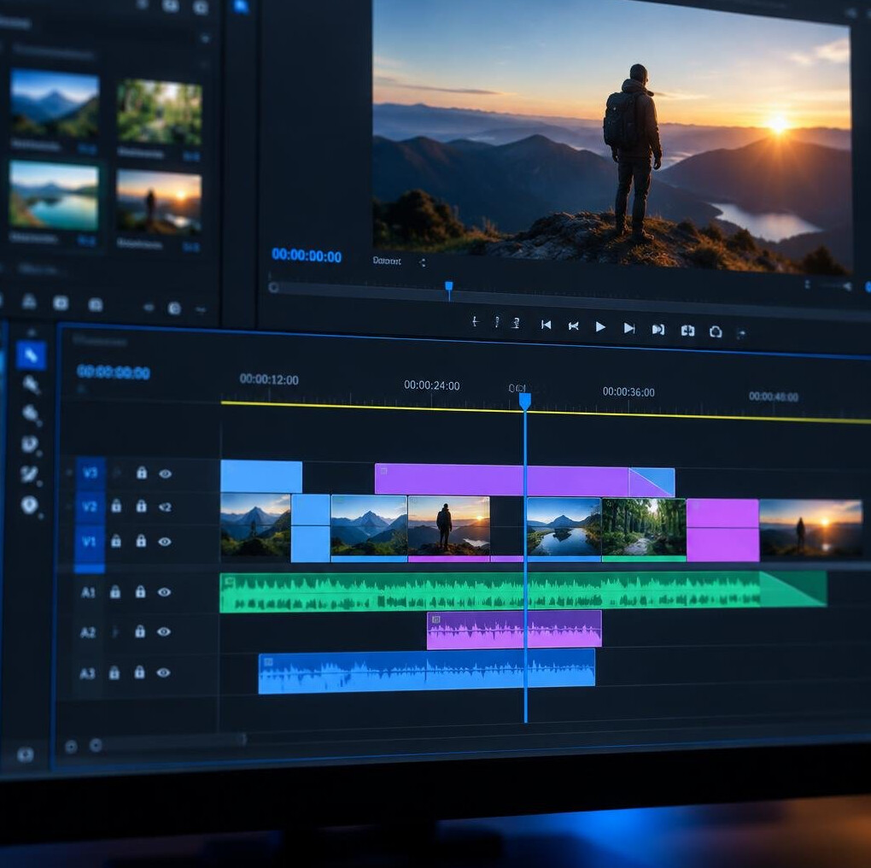The height and width of the screenshot is (868, 871).
Task: Click the A2 audio track label
Action: tap(88, 632)
